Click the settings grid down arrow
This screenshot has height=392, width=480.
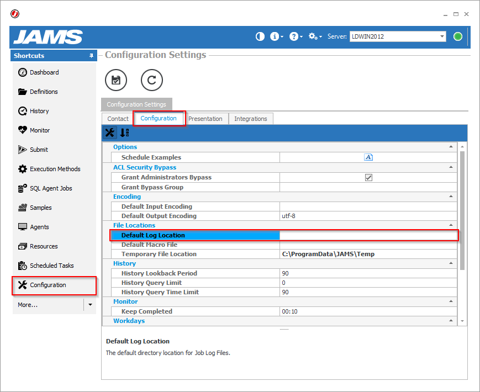point(462,321)
